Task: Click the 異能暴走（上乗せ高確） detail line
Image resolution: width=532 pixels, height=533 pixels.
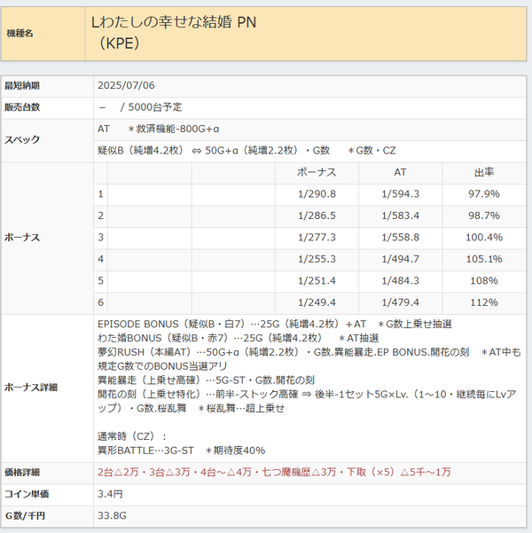Action: click(x=206, y=380)
